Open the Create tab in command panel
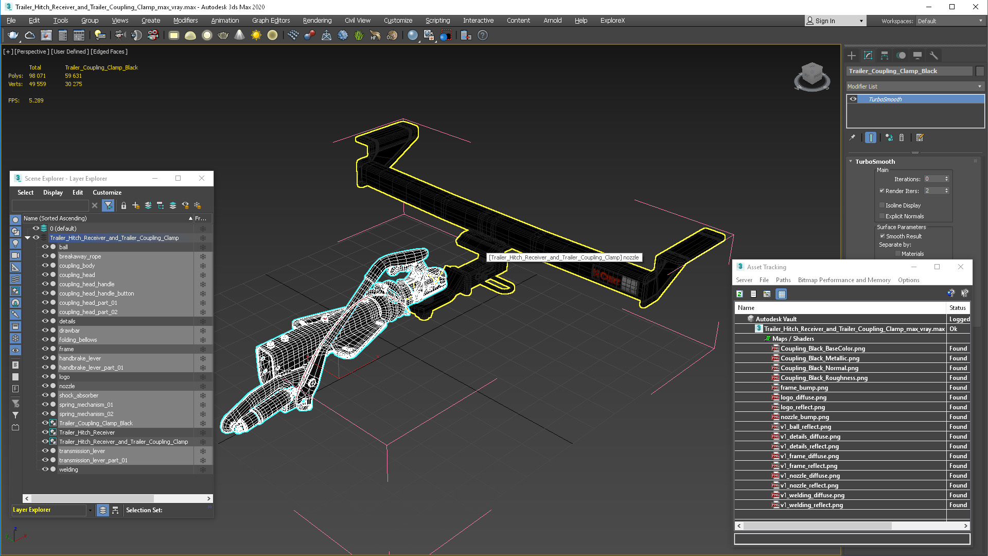 point(852,56)
